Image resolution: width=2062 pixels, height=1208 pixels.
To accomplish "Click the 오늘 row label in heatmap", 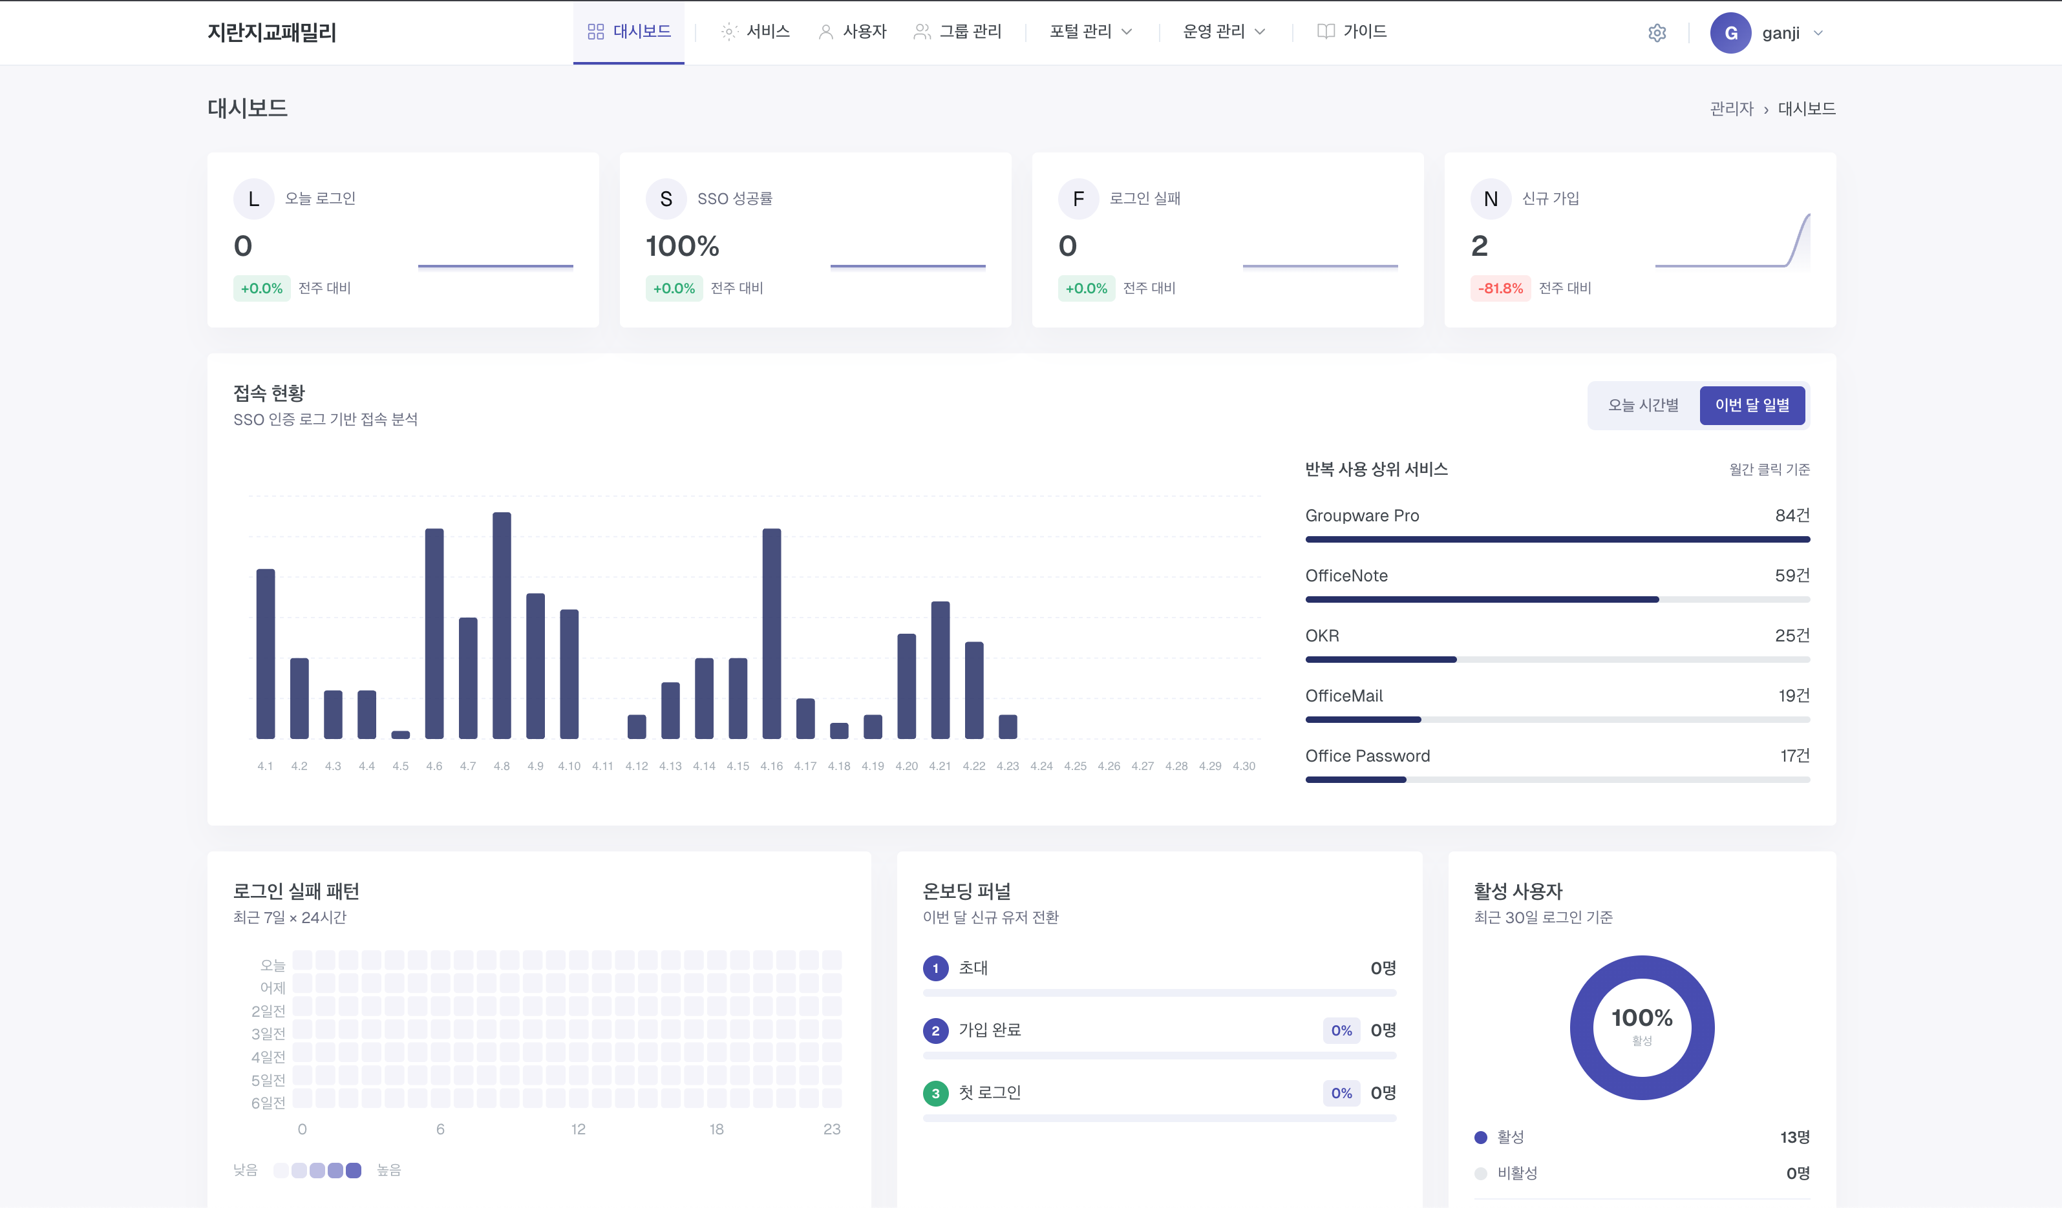I will (x=273, y=965).
